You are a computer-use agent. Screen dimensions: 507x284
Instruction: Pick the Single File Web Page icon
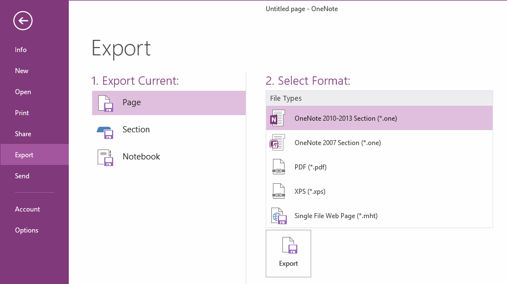(279, 216)
